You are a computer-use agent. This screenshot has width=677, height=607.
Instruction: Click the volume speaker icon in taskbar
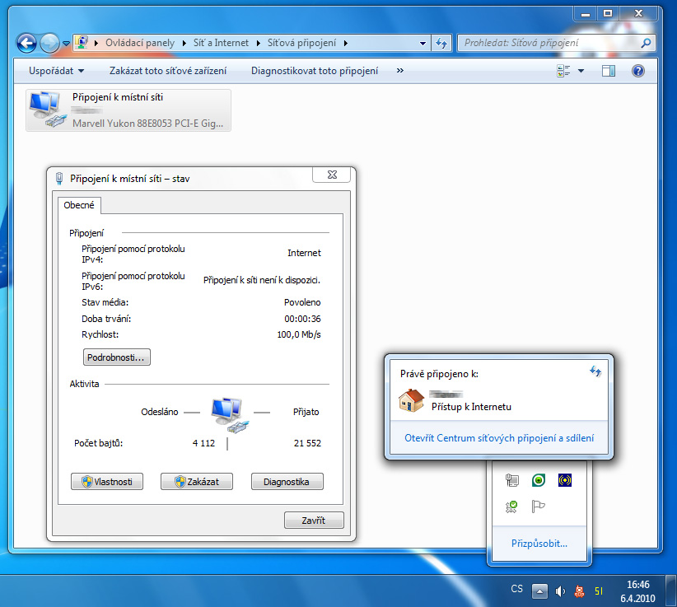click(x=561, y=590)
